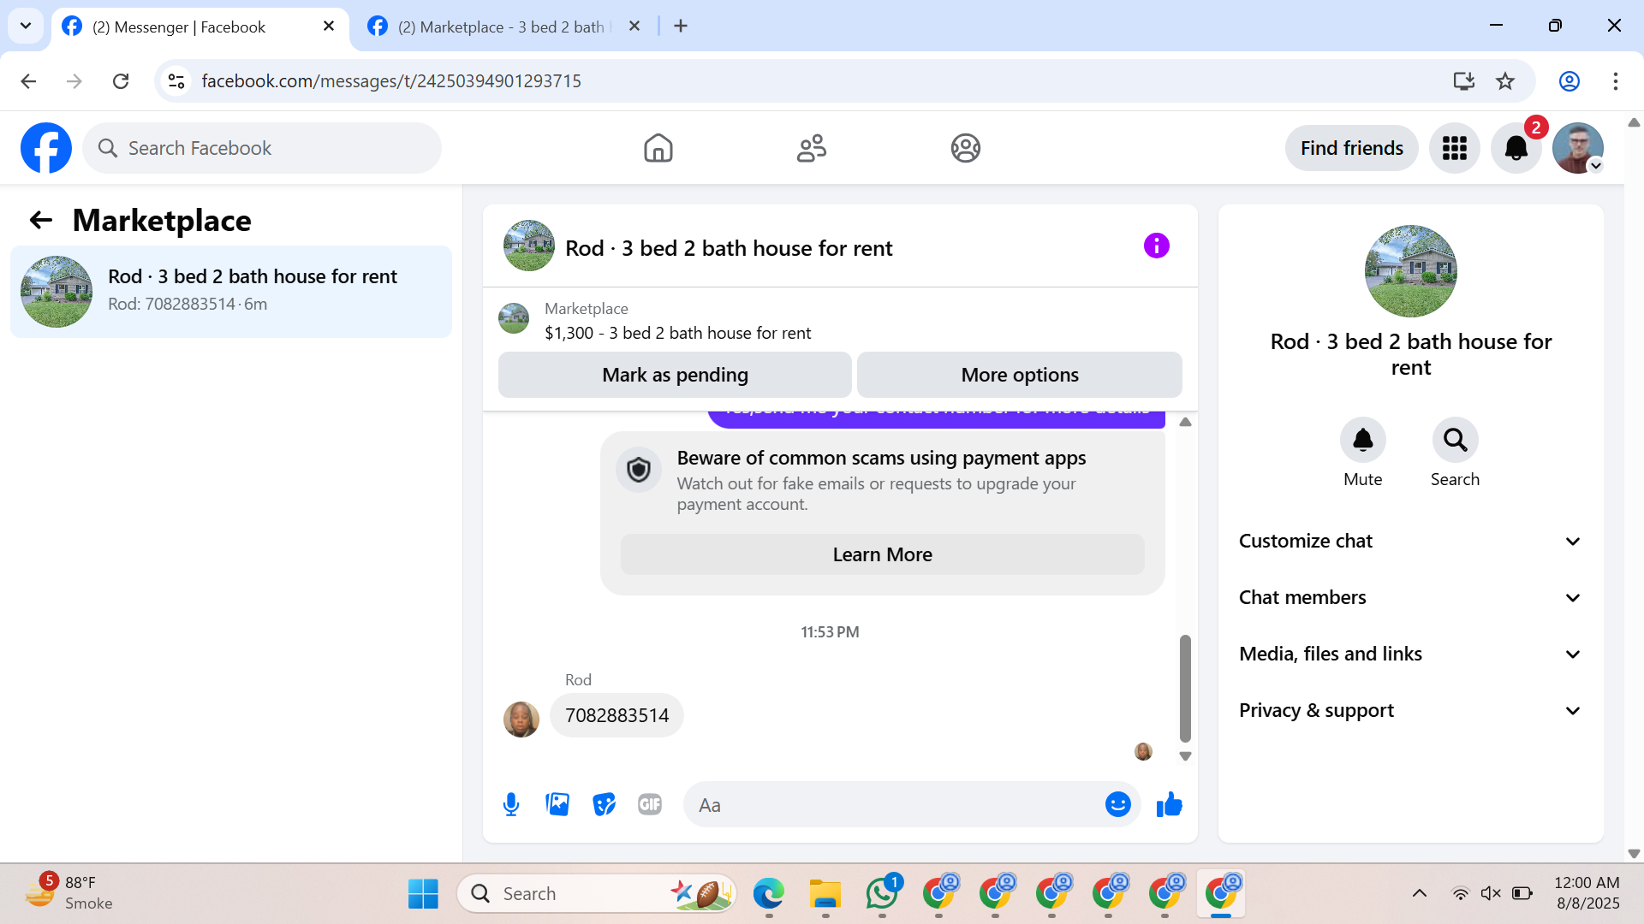
Task: Click Learn More about scams
Action: [x=882, y=554]
